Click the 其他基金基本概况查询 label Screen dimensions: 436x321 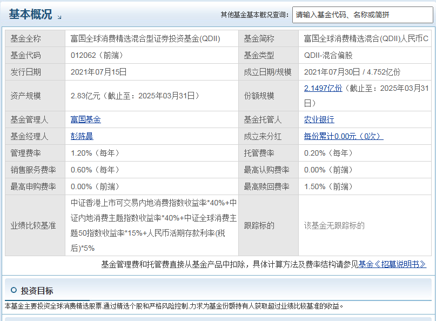pyautogui.click(x=254, y=15)
